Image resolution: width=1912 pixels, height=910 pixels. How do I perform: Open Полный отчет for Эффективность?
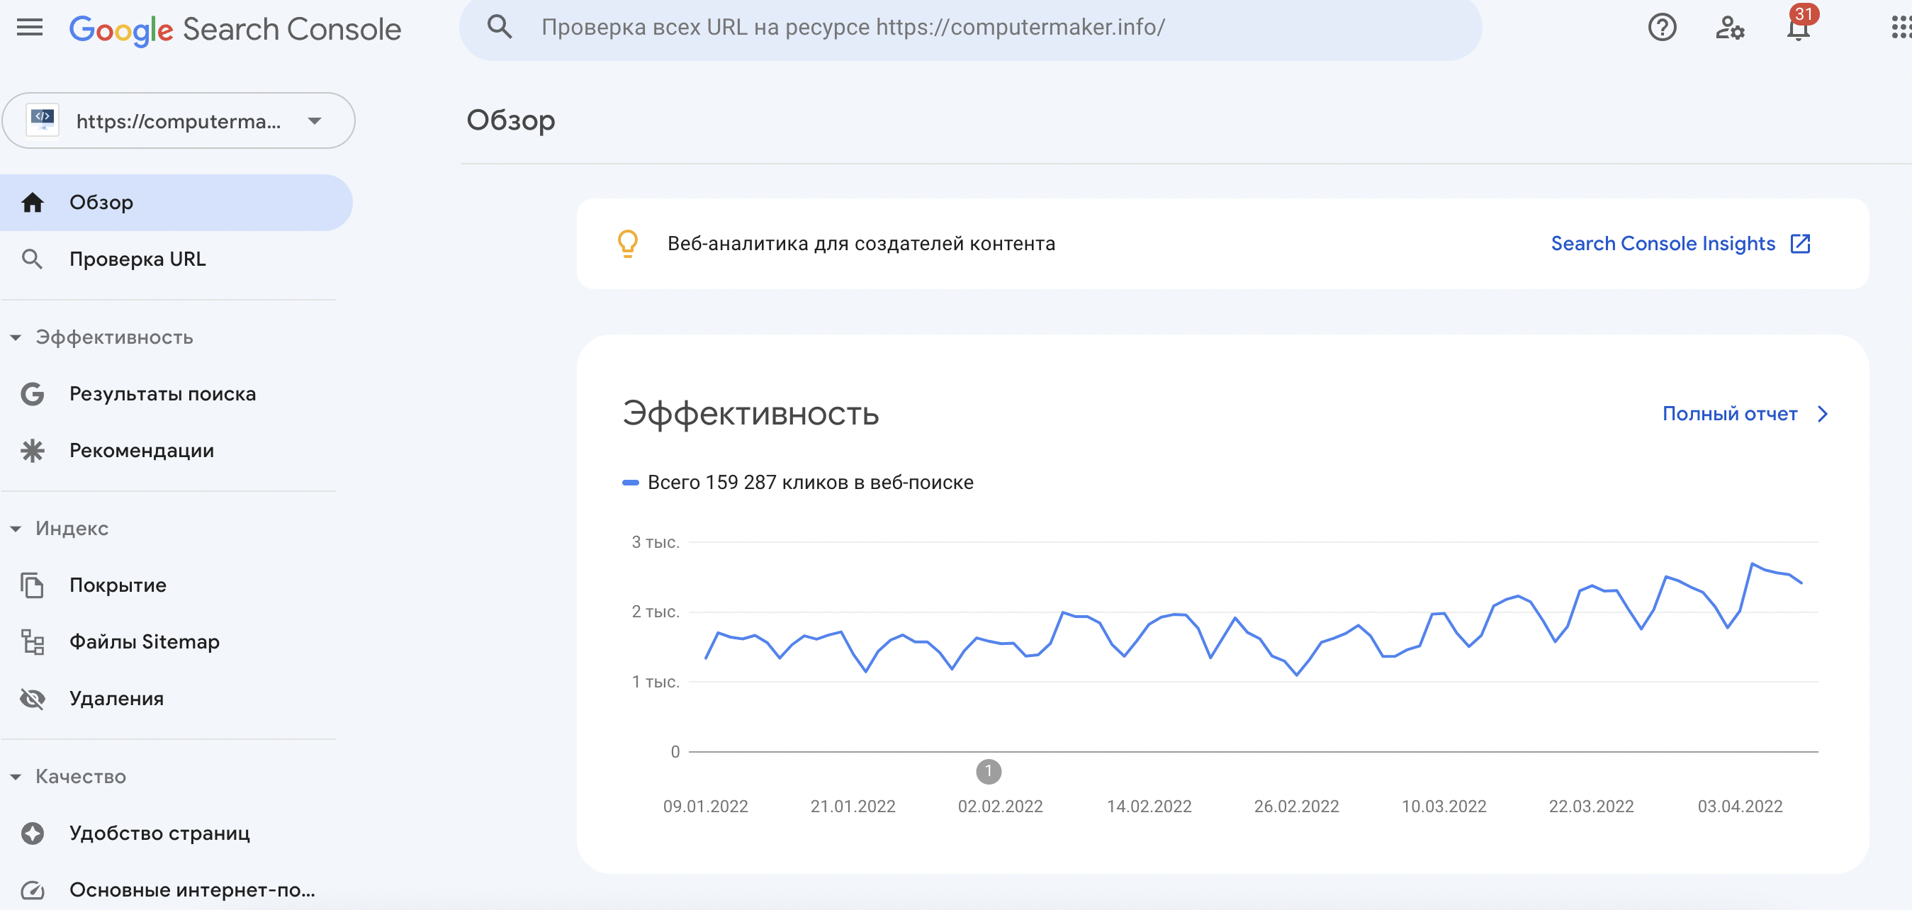coord(1729,414)
